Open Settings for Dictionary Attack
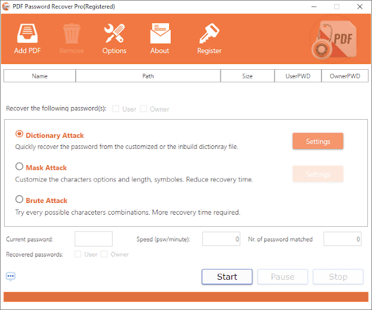The height and width of the screenshot is (310, 372). (318, 141)
